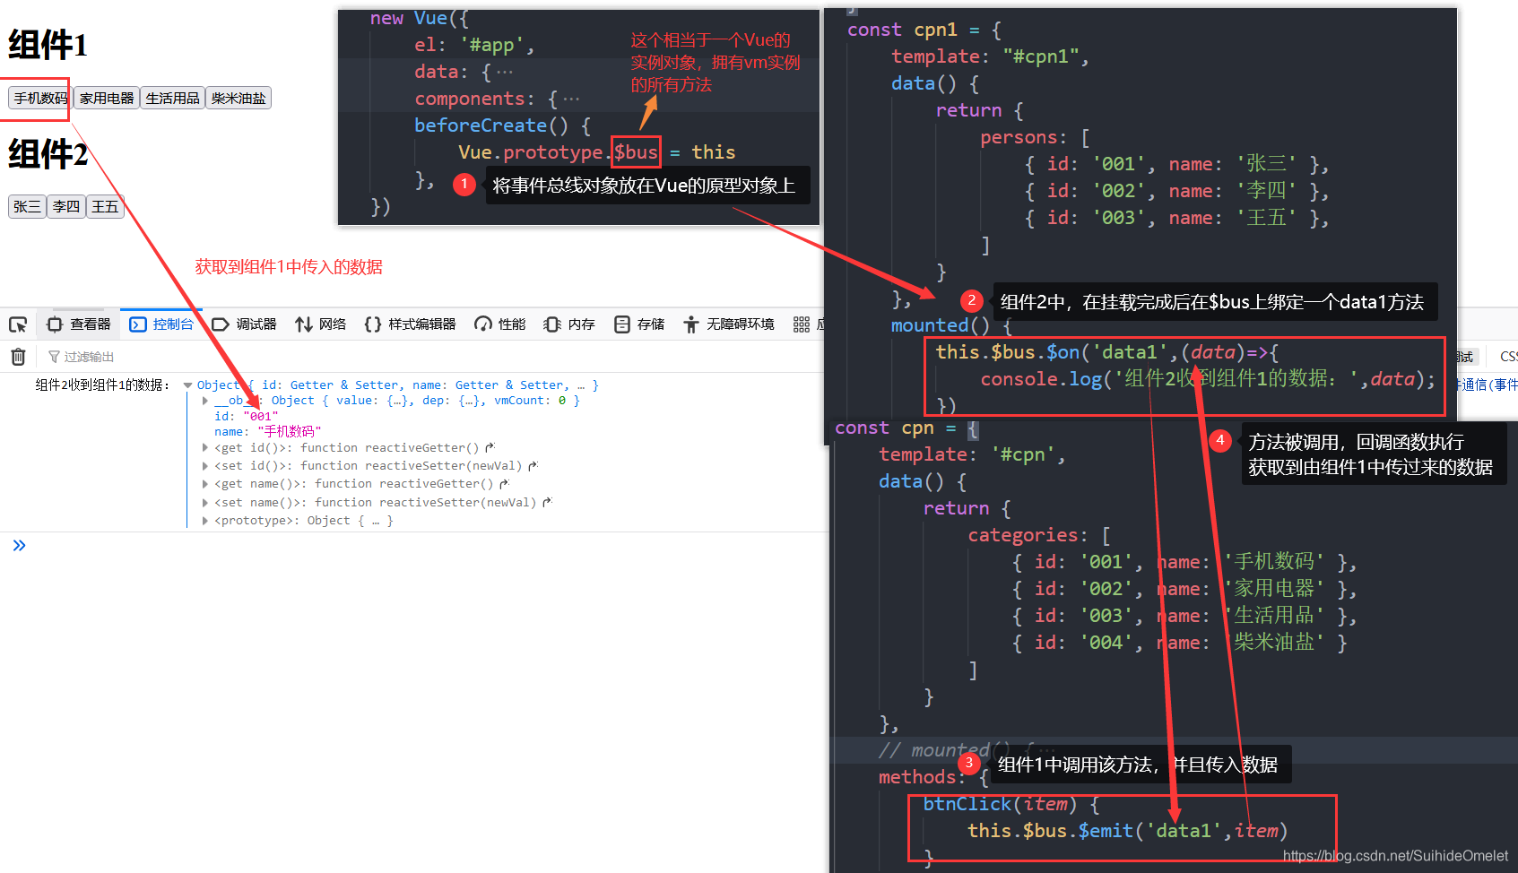The image size is (1518, 873).
Task: Open the 调试器 debugger tab
Action: (x=244, y=324)
